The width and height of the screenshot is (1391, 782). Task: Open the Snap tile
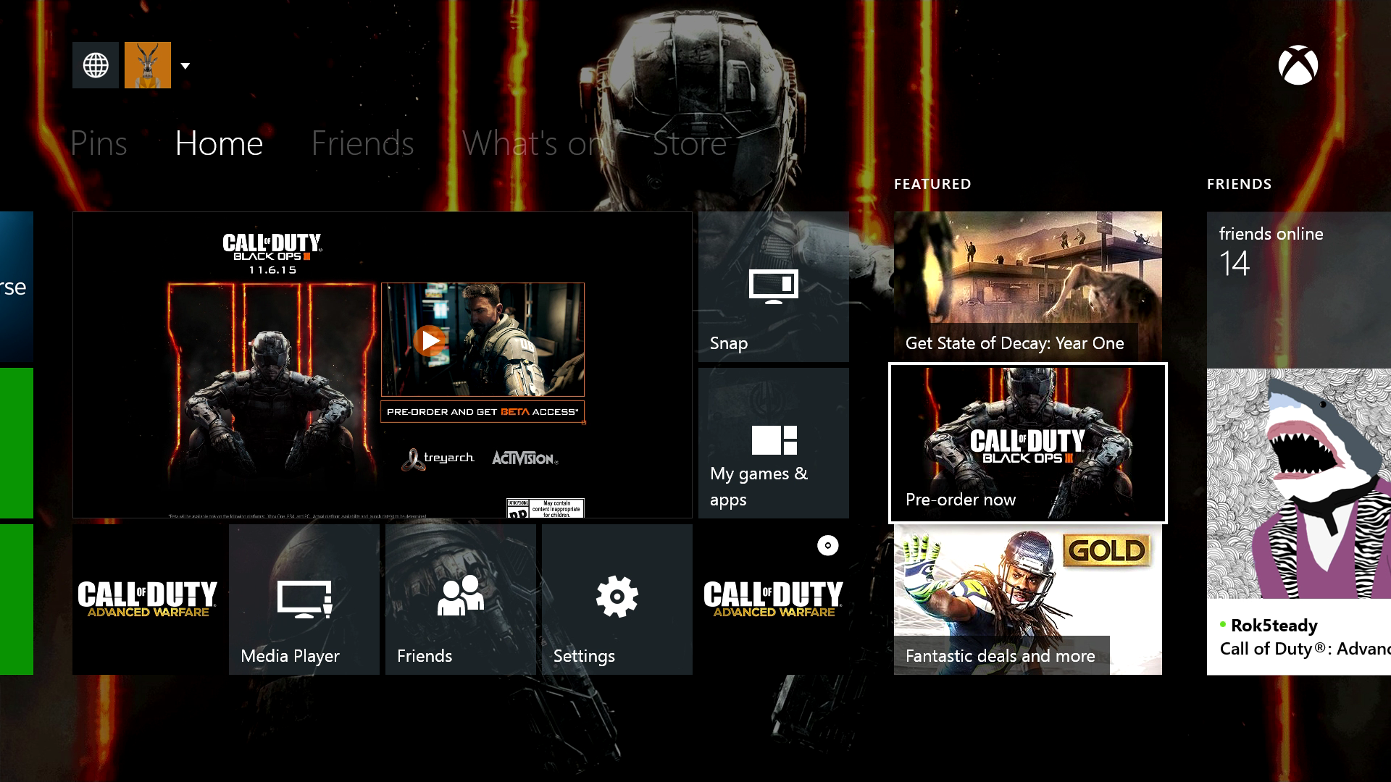point(773,287)
